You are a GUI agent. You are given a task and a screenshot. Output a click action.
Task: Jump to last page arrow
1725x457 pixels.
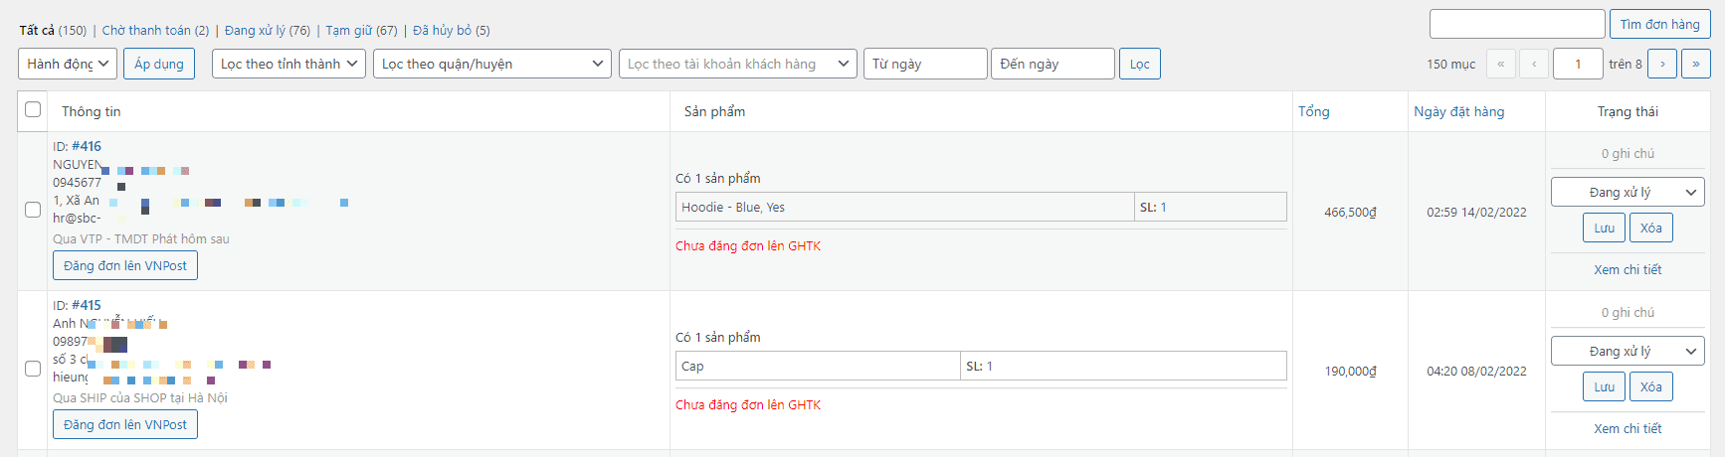tap(1695, 64)
